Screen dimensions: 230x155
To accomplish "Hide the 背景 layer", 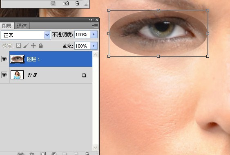I will coord(4,74).
